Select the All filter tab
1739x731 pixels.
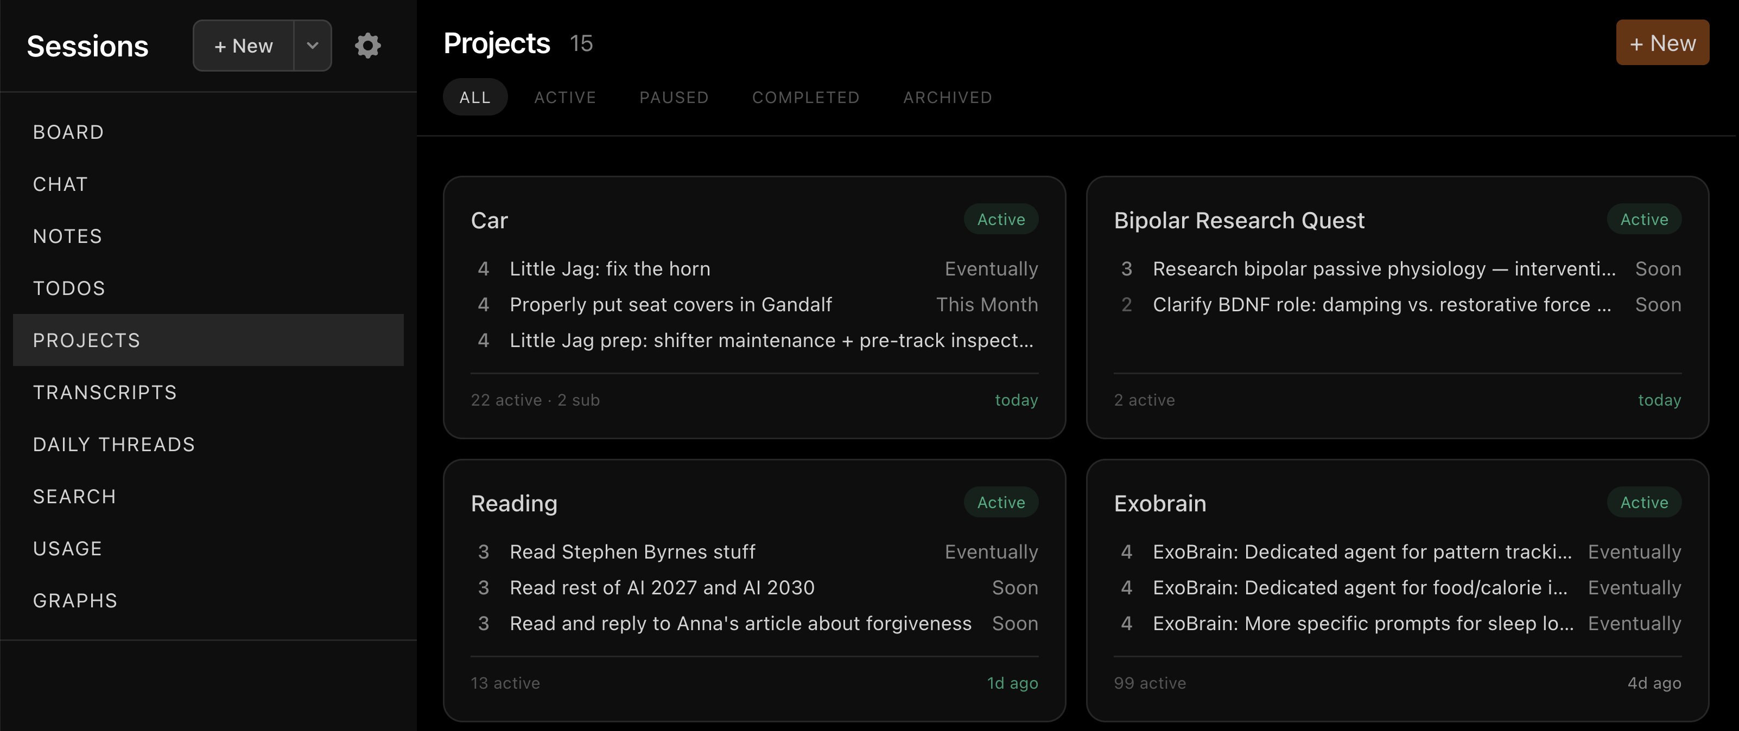[474, 97]
